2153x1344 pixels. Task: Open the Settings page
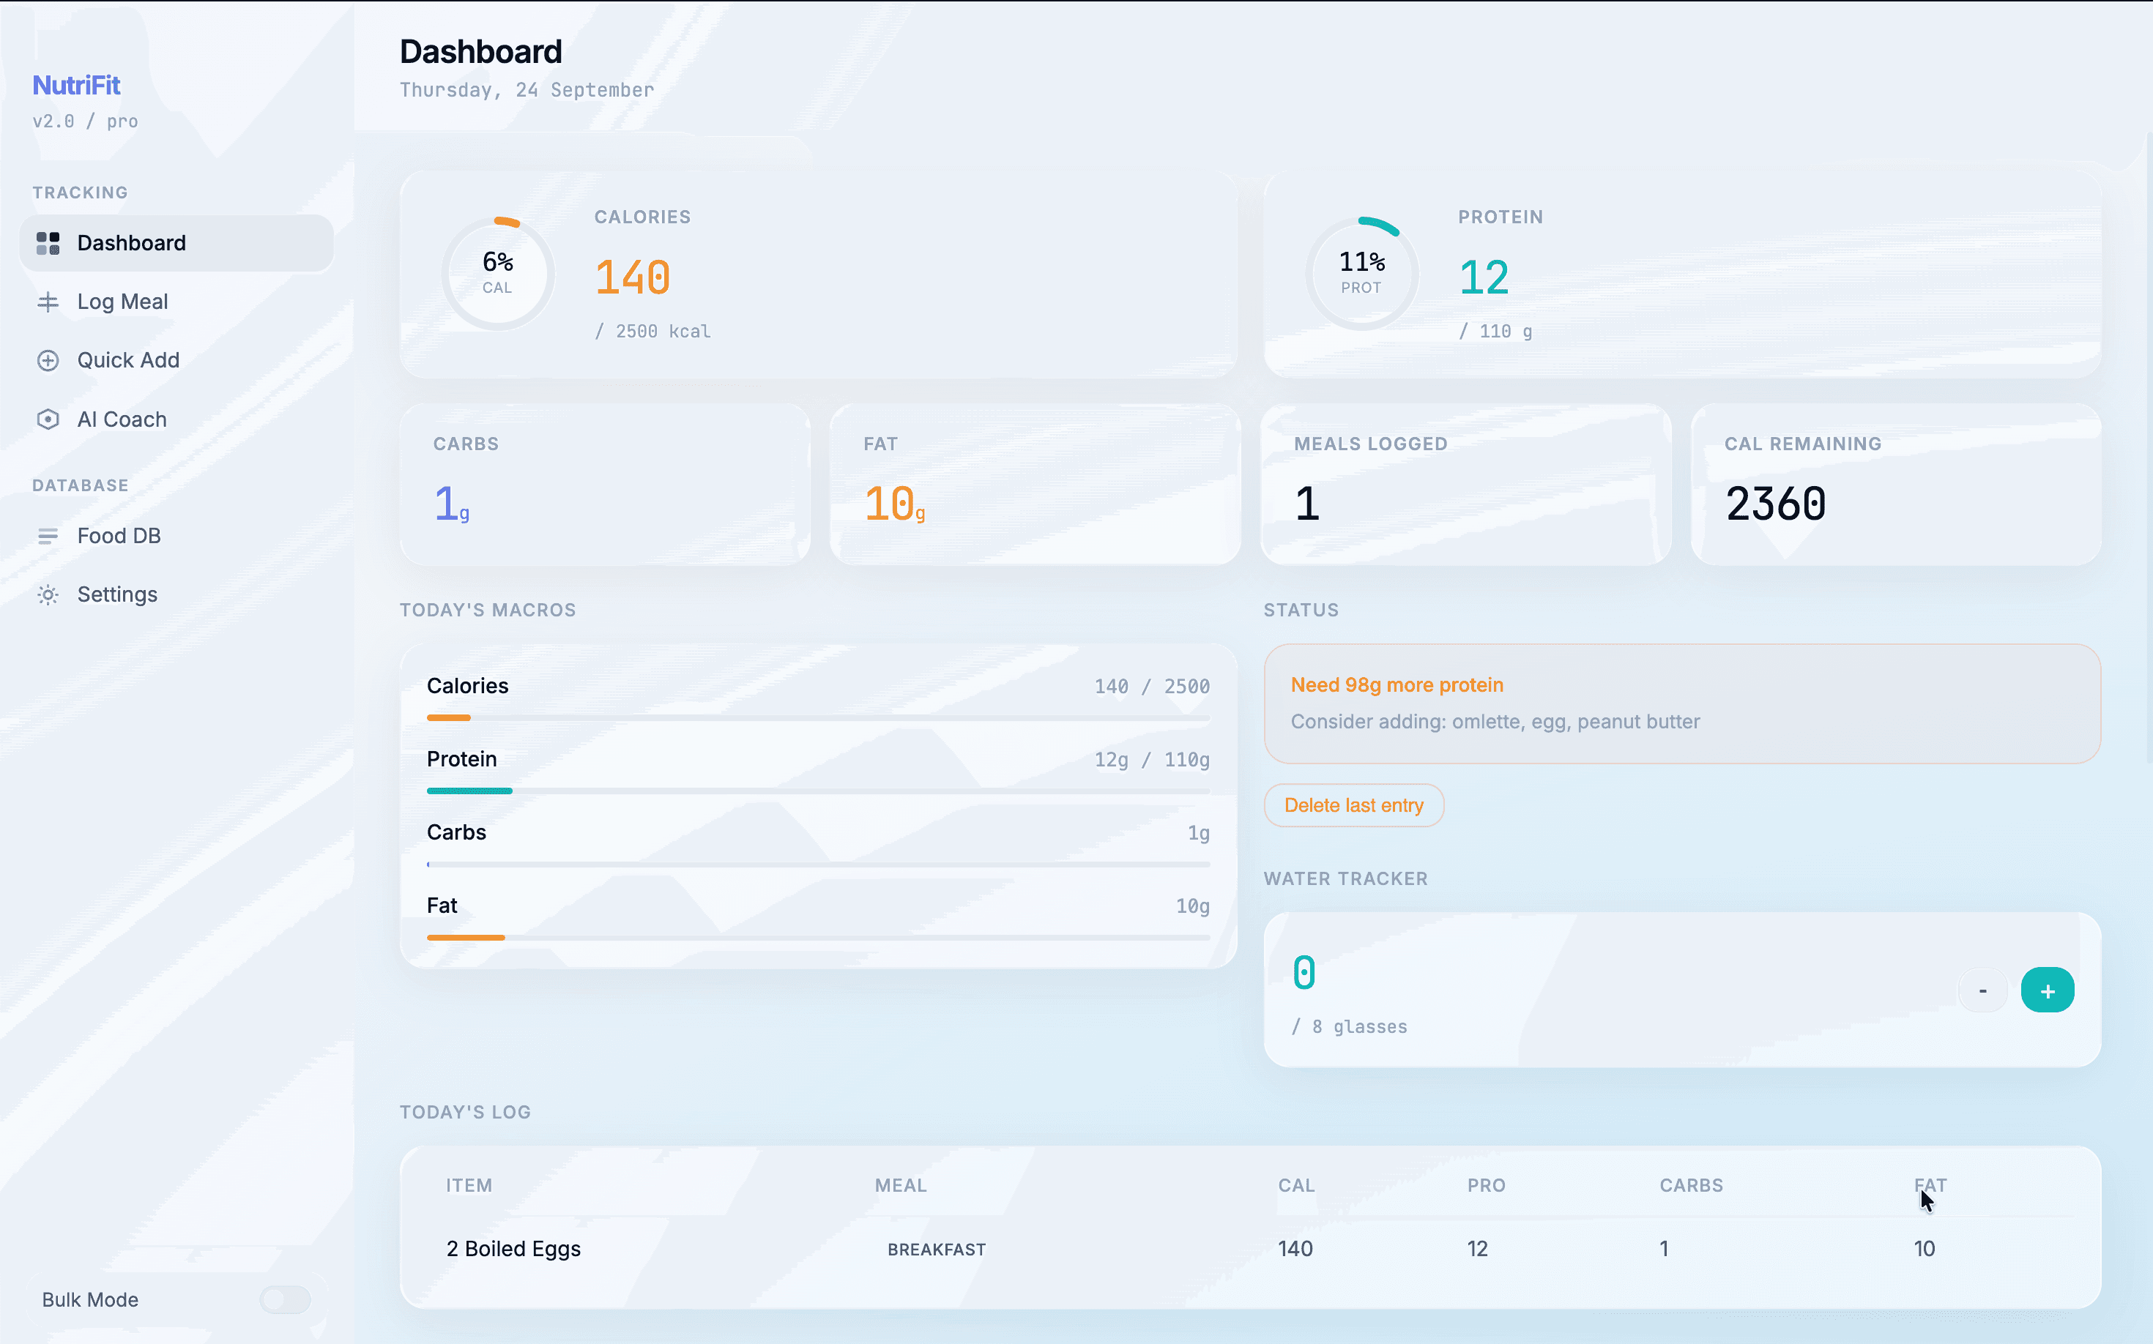[176, 594]
